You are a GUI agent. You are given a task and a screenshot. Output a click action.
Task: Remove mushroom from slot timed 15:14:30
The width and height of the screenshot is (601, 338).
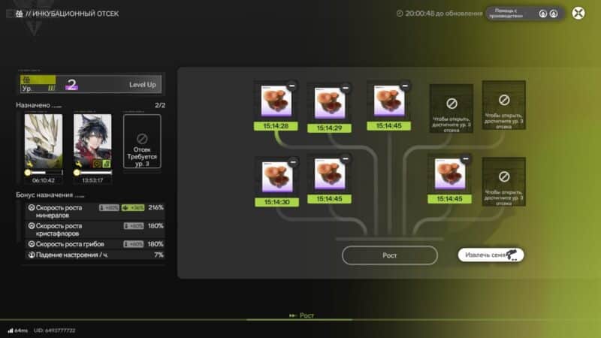(291, 162)
